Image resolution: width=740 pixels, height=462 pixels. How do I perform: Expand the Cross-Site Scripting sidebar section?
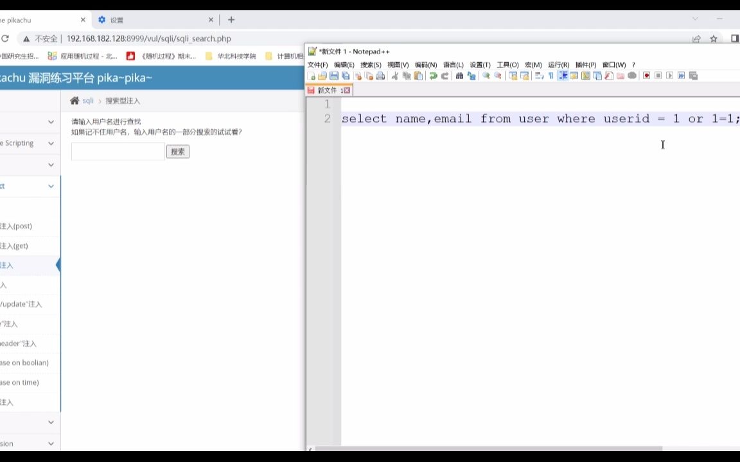50,143
